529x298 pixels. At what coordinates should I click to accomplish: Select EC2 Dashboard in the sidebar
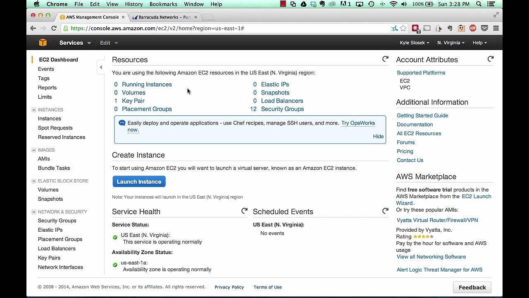[58, 60]
